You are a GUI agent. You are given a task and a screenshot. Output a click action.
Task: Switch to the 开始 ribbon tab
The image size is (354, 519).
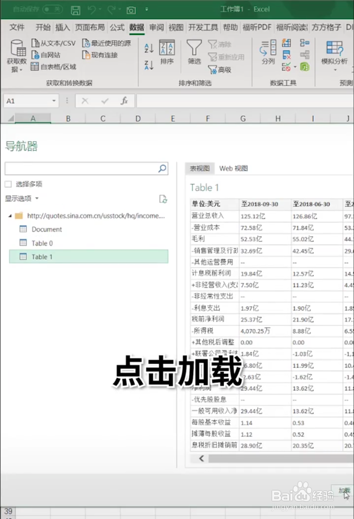point(43,27)
